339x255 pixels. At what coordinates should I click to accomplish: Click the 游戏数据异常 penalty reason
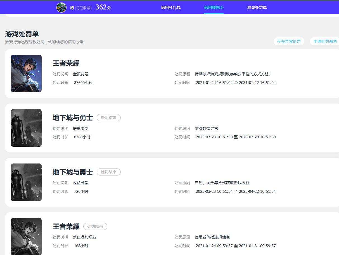tap(207, 128)
